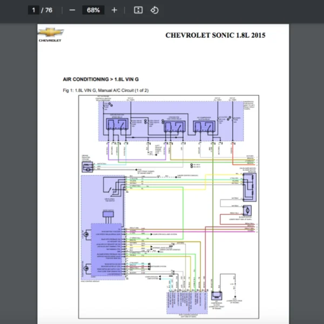Screen dimensions: 324x324
Task: Click the 68% zoom level field
Action: coord(93,10)
